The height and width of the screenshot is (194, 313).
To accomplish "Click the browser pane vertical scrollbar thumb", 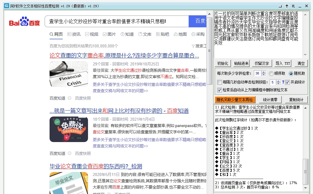I will point(209,51).
